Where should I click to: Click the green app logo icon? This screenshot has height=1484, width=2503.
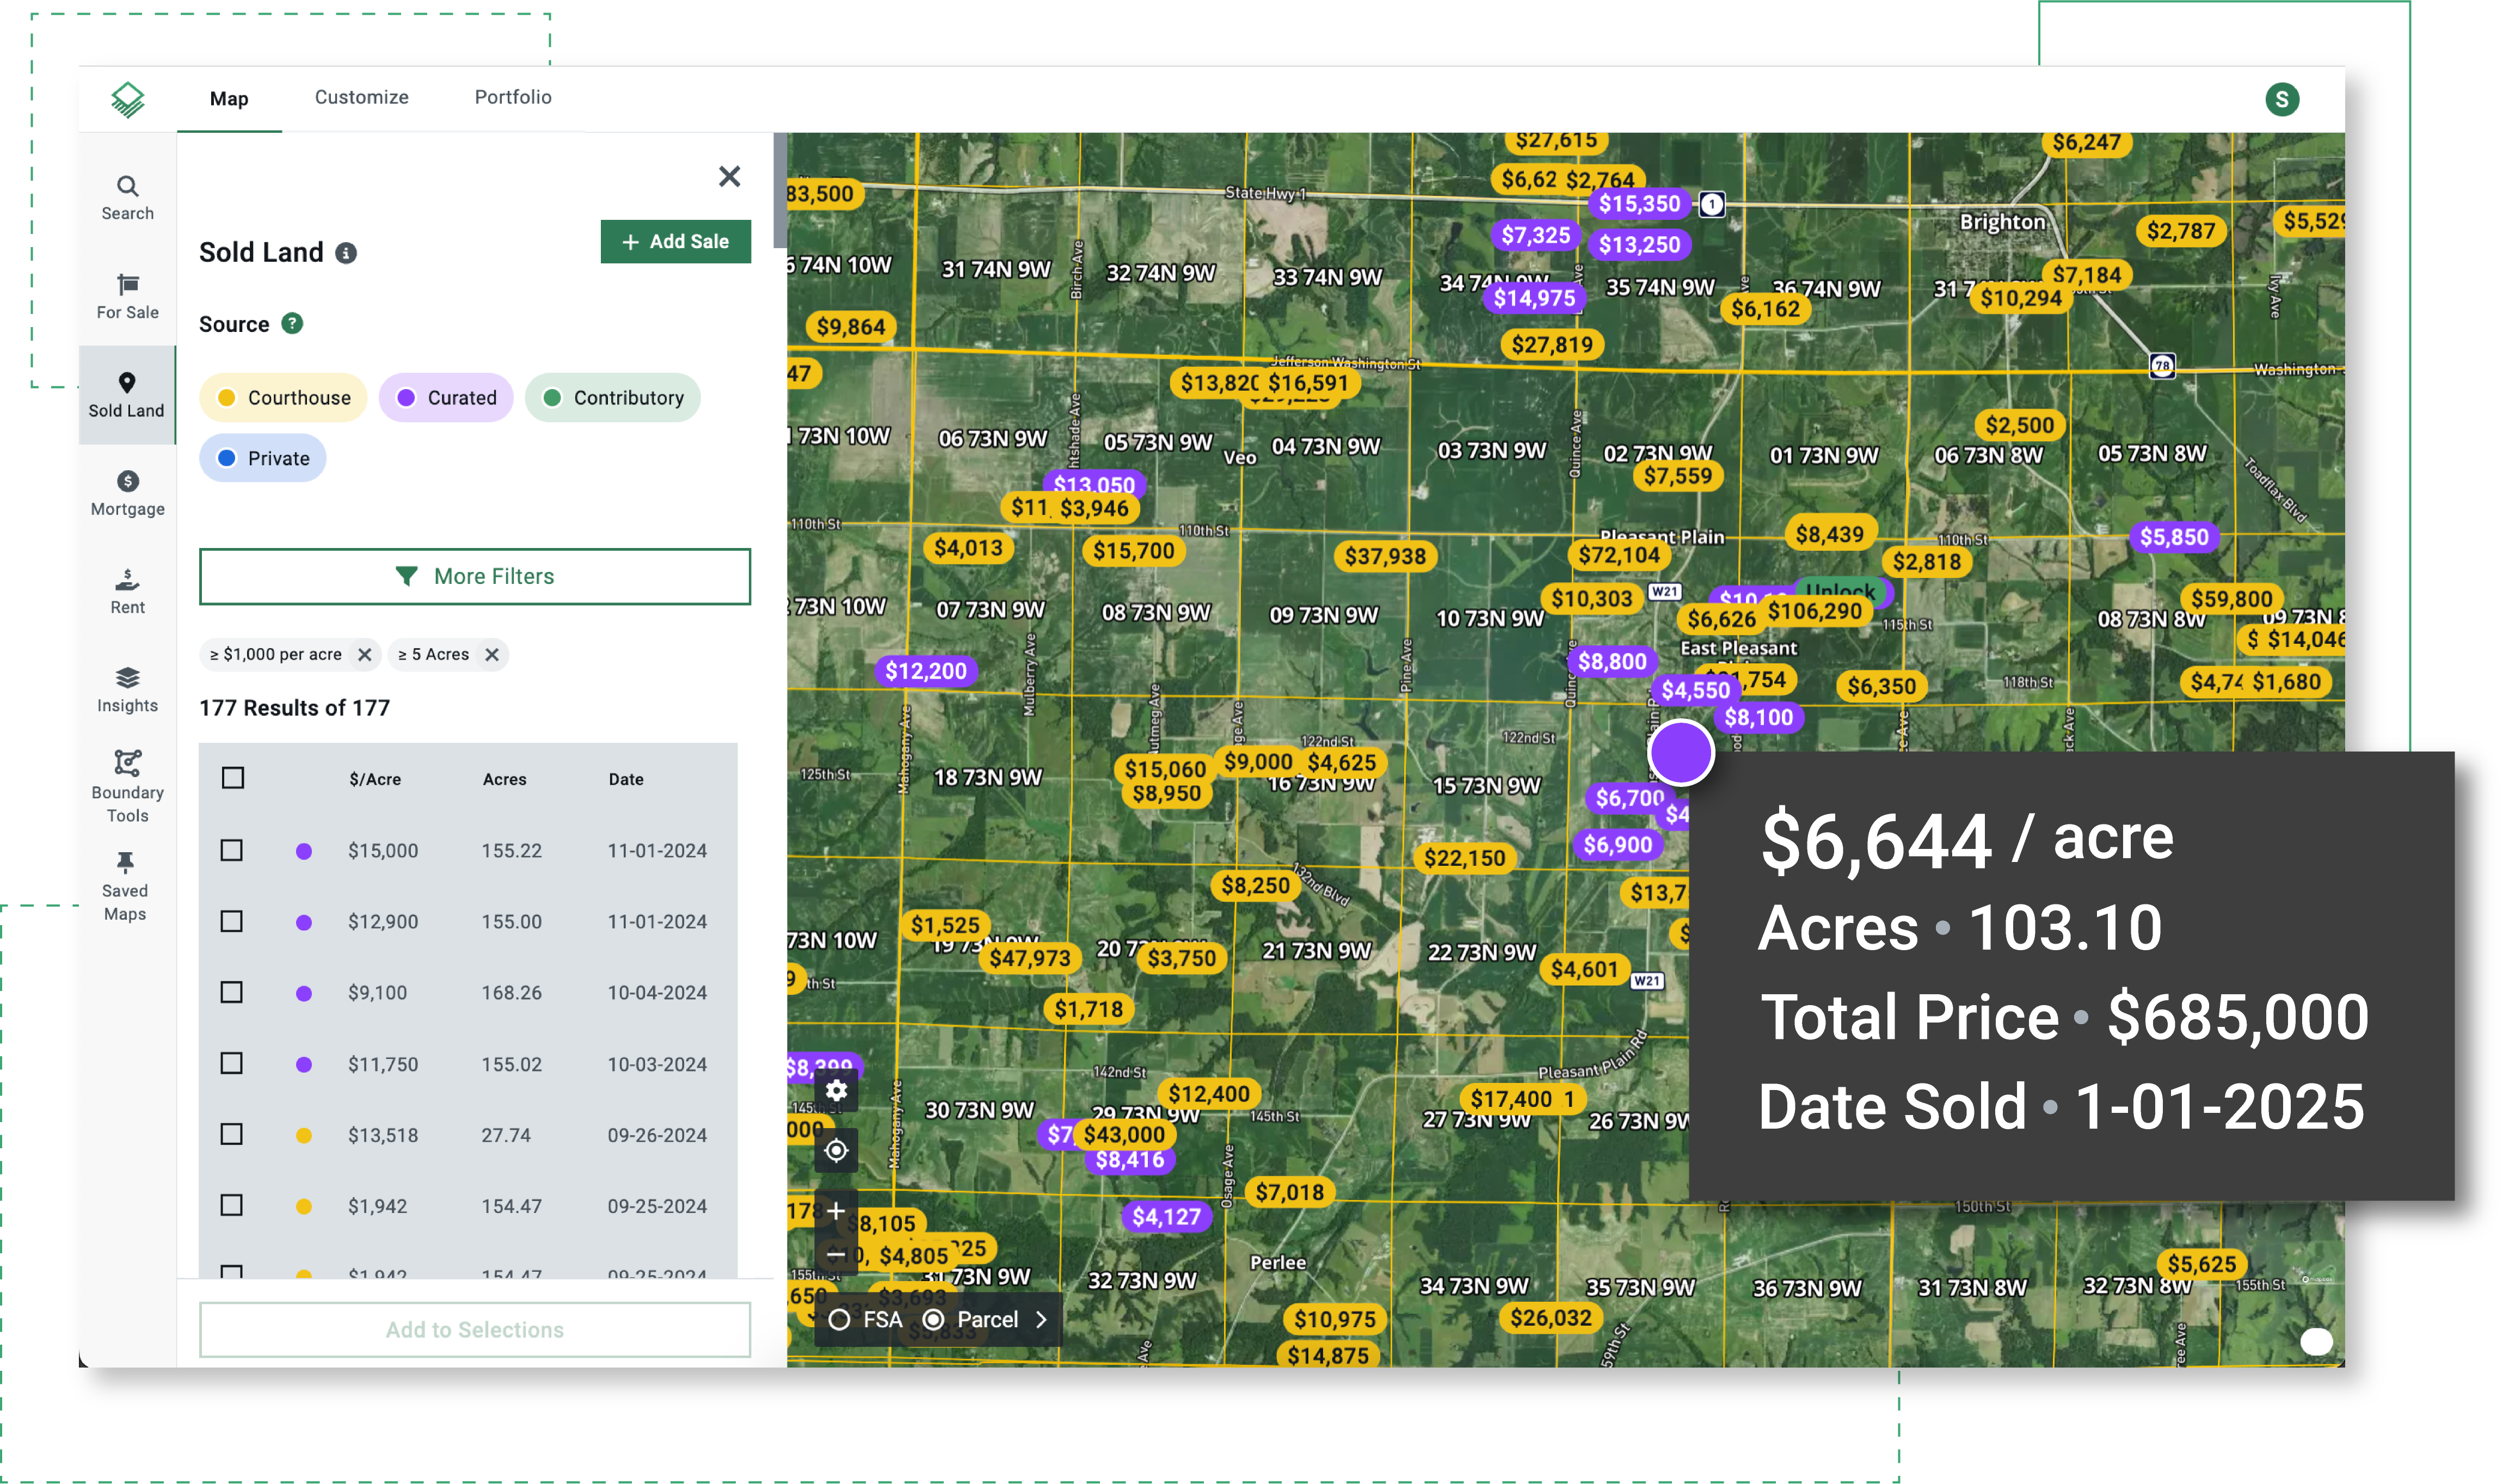[127, 99]
